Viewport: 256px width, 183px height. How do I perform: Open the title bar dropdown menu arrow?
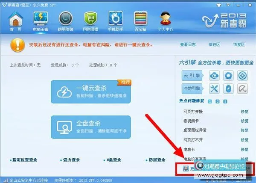coord(228,5)
